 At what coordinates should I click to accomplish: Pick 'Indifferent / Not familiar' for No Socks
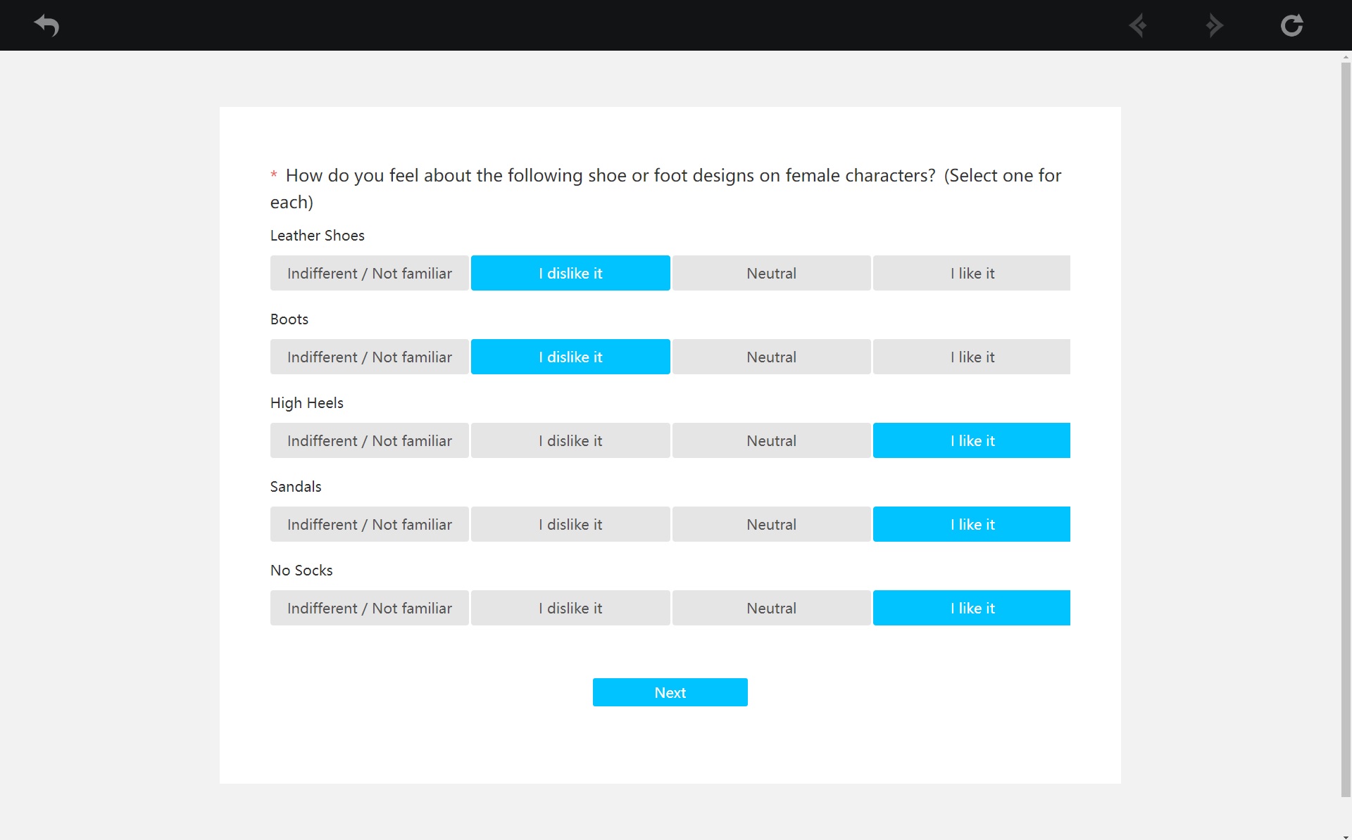pos(369,608)
